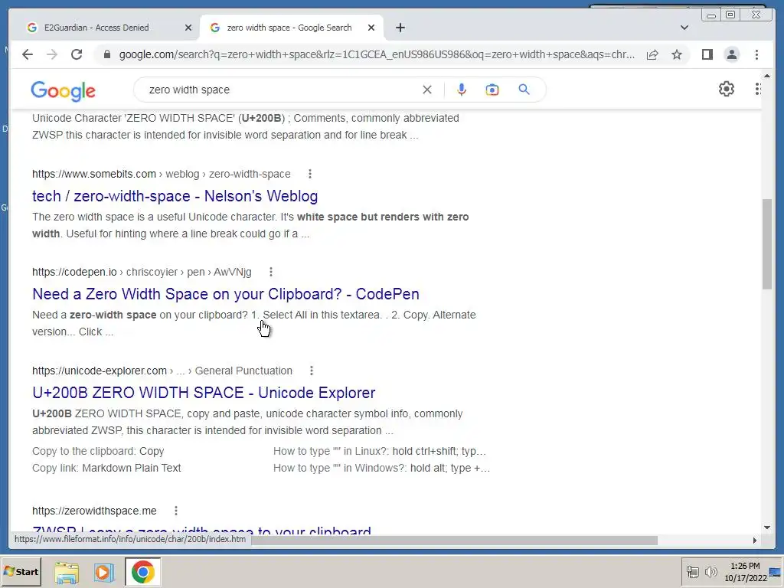Open the network tray icon
The image size is (784, 588).
692,572
